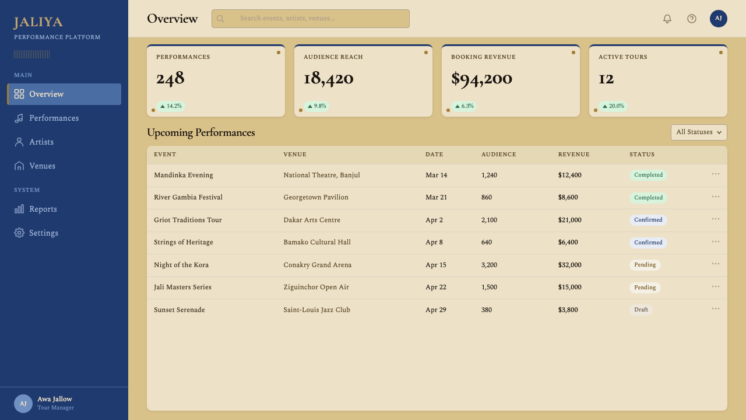
Task: Click the Jali Masters Series event name
Action: [182, 287]
